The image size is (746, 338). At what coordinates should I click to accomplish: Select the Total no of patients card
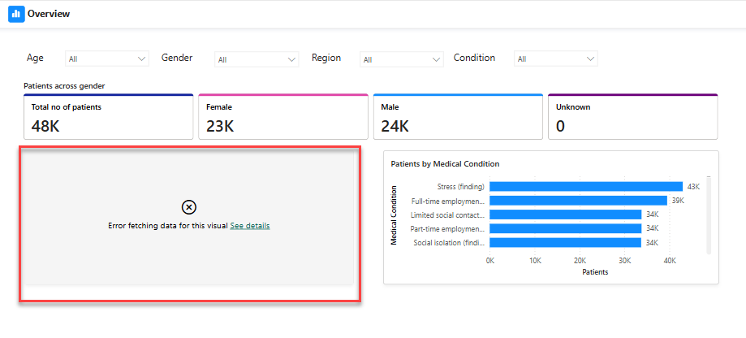click(109, 117)
